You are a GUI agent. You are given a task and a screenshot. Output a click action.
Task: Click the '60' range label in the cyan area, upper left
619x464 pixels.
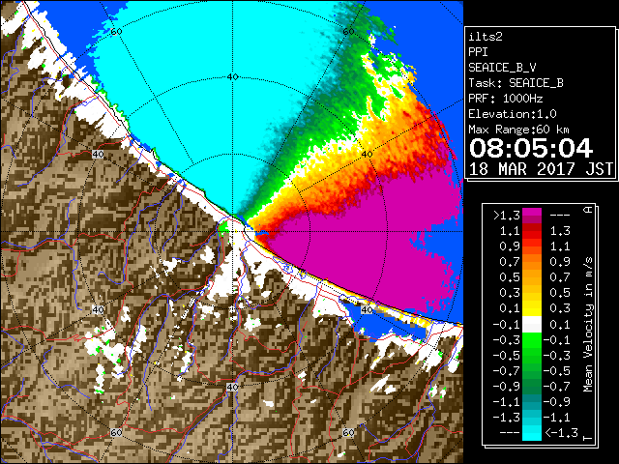pos(116,32)
